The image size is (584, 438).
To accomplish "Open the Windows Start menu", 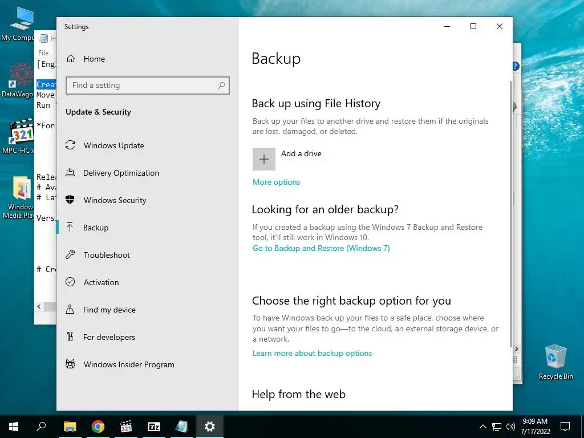I will tap(14, 427).
